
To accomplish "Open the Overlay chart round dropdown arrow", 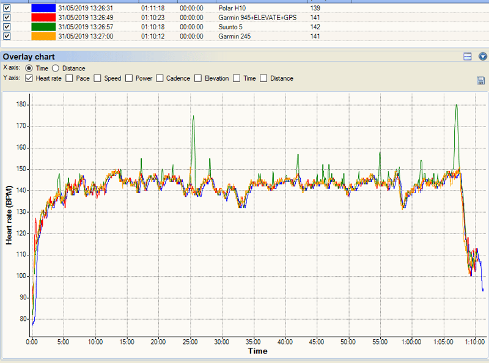I will [482, 57].
